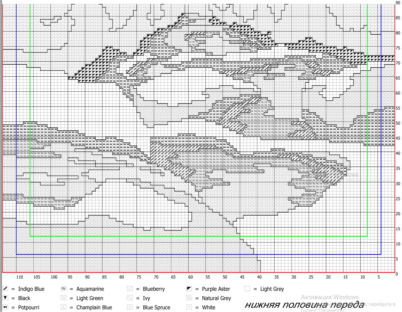Select the 'Blue Spruce' legend label
Image resolution: width=402 pixels, height=312 pixels.
(156, 308)
